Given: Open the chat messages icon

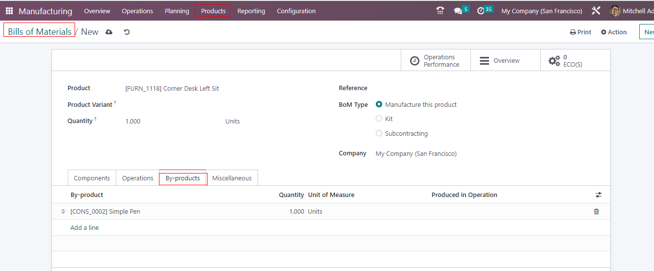Looking at the screenshot, I should click(x=458, y=11).
